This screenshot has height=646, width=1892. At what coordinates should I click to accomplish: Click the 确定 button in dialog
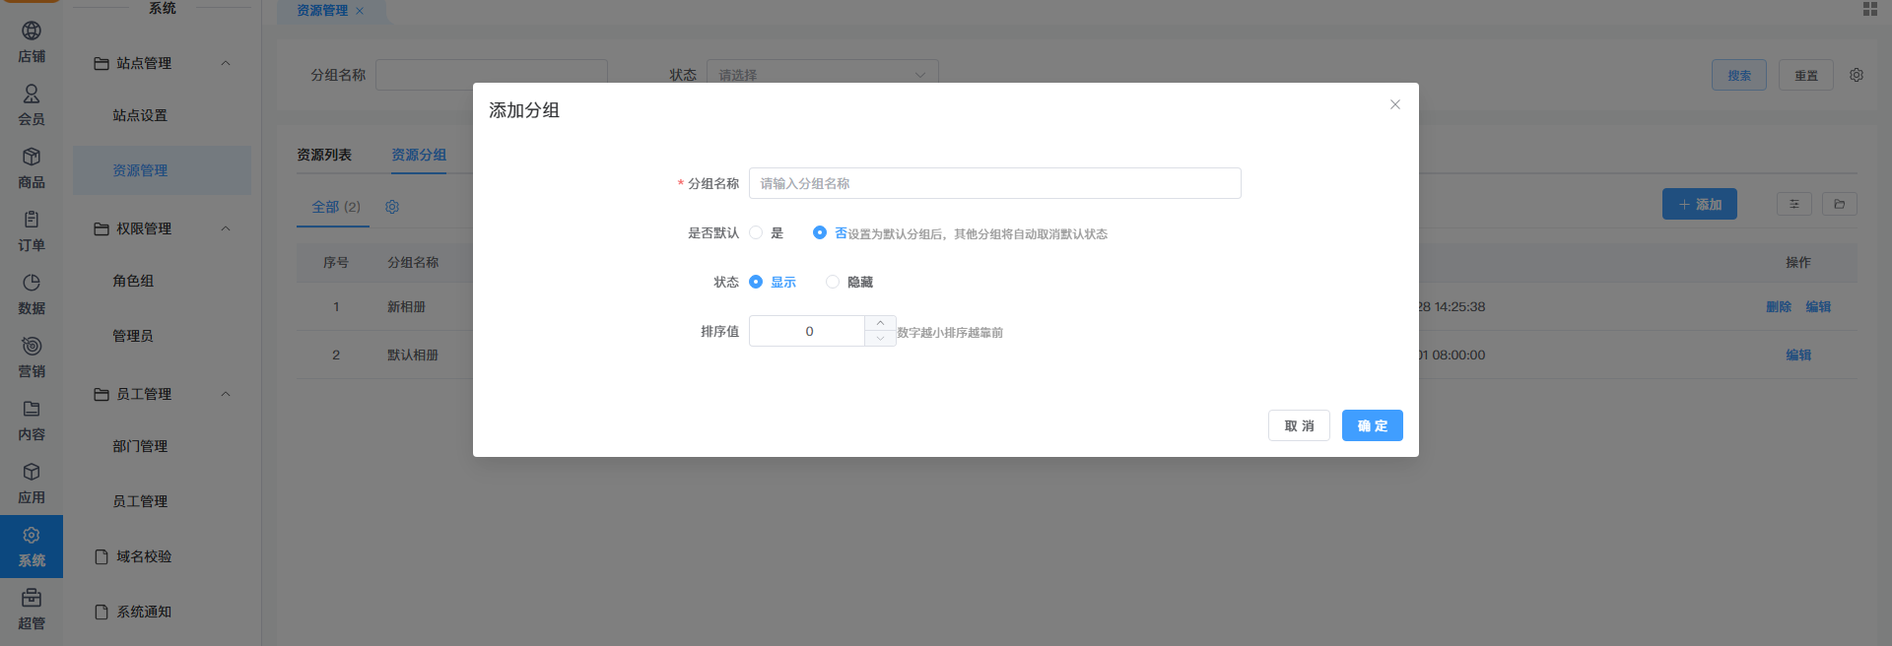point(1372,425)
